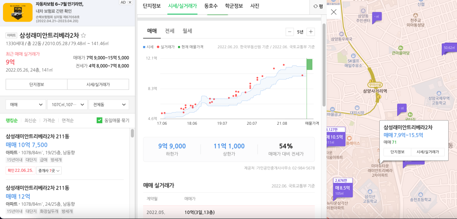Switch to 사진 tab
457x219 pixels.
pyautogui.click(x=255, y=6)
